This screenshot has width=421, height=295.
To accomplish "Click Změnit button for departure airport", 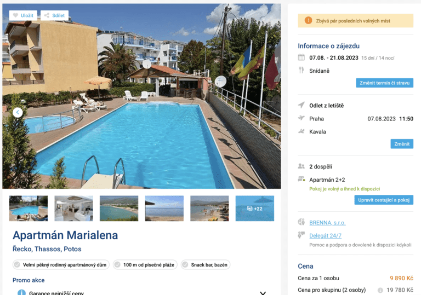I will [x=402, y=144].
